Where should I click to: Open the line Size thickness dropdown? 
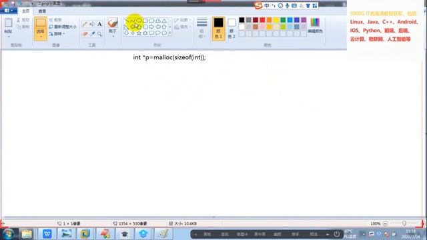click(x=201, y=28)
